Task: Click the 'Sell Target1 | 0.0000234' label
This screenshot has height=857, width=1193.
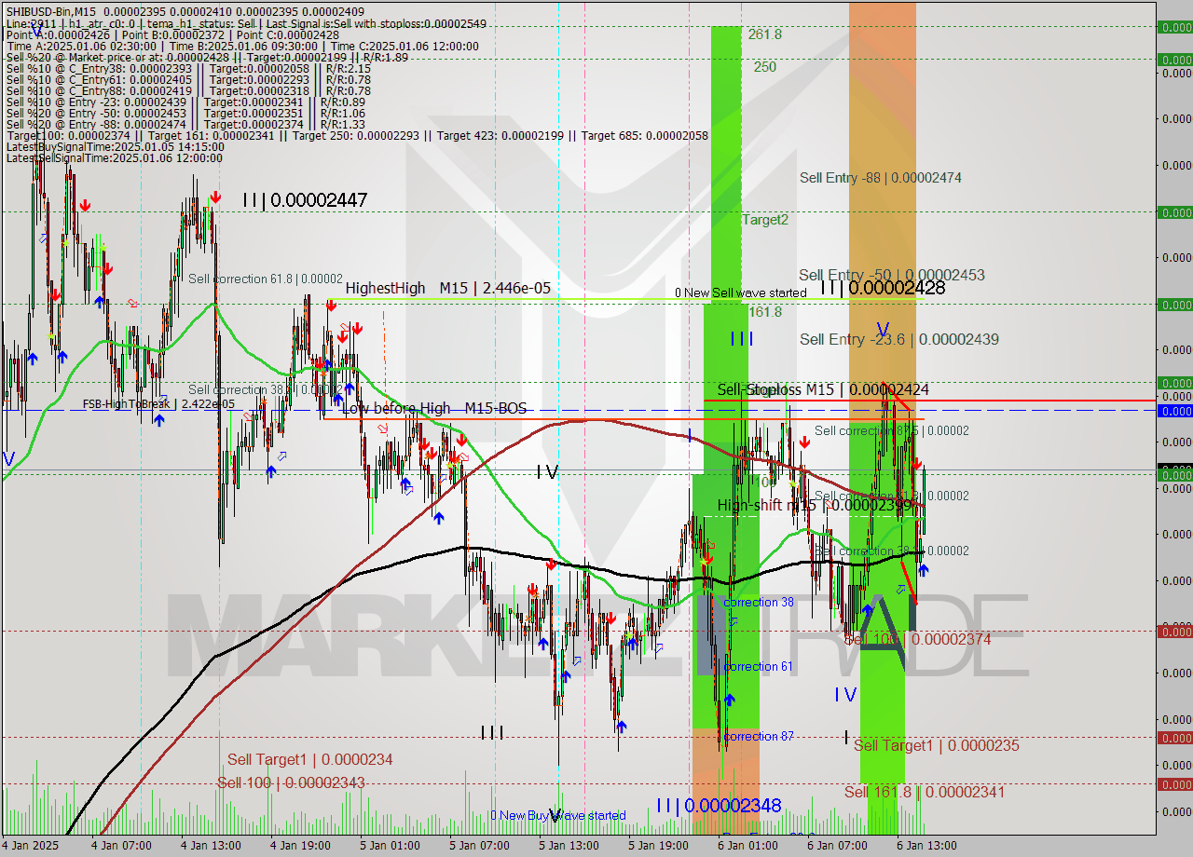Action: [309, 760]
